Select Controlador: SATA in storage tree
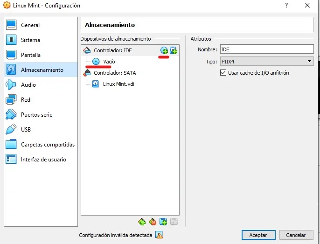The image size is (320, 244). tap(130, 73)
